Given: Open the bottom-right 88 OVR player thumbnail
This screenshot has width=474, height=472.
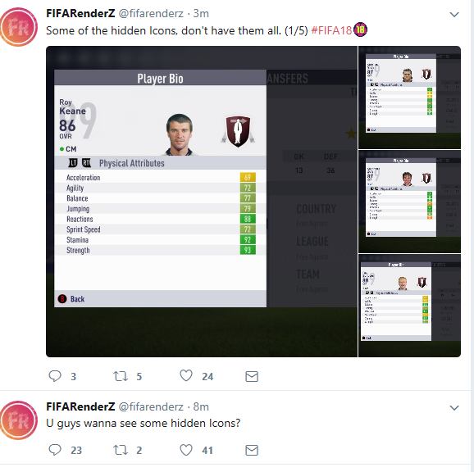Looking at the screenshot, I should 409,306.
